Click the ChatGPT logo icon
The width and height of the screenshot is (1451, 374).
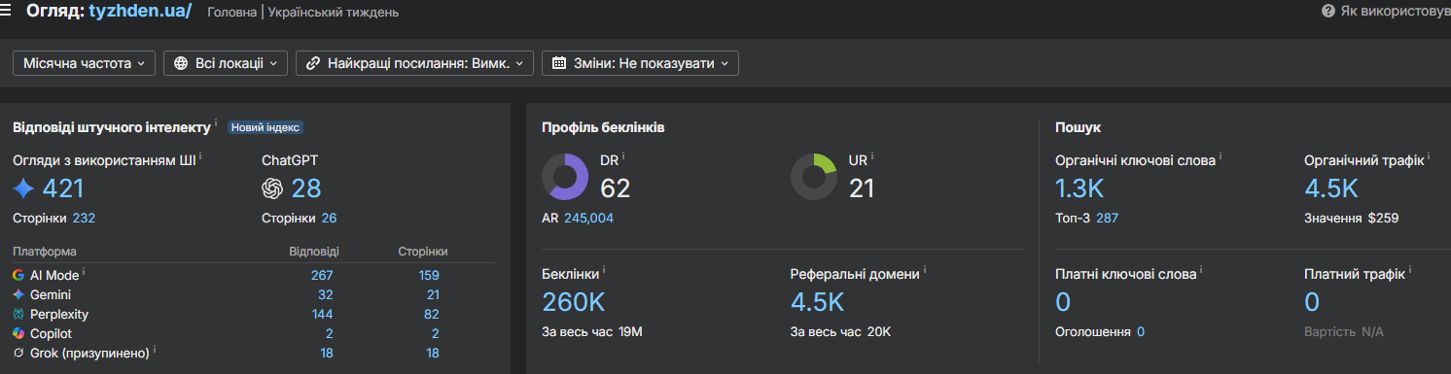point(272,187)
